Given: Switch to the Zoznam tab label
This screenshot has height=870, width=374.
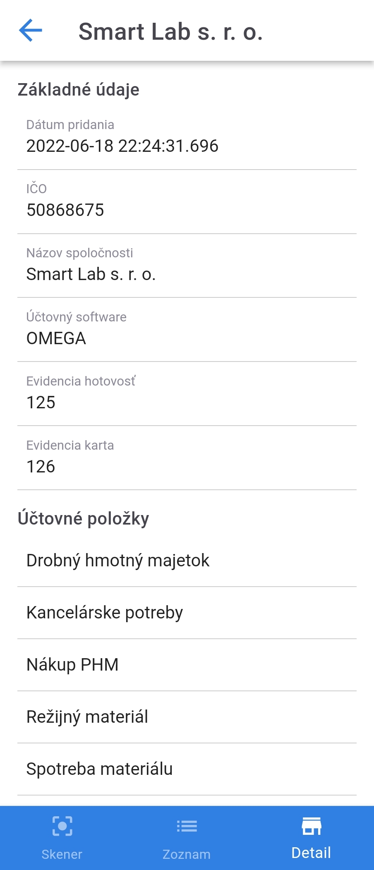Looking at the screenshot, I should click(x=187, y=854).
